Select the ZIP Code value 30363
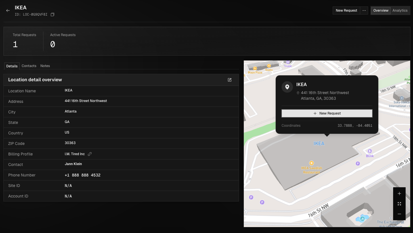 (x=70, y=143)
